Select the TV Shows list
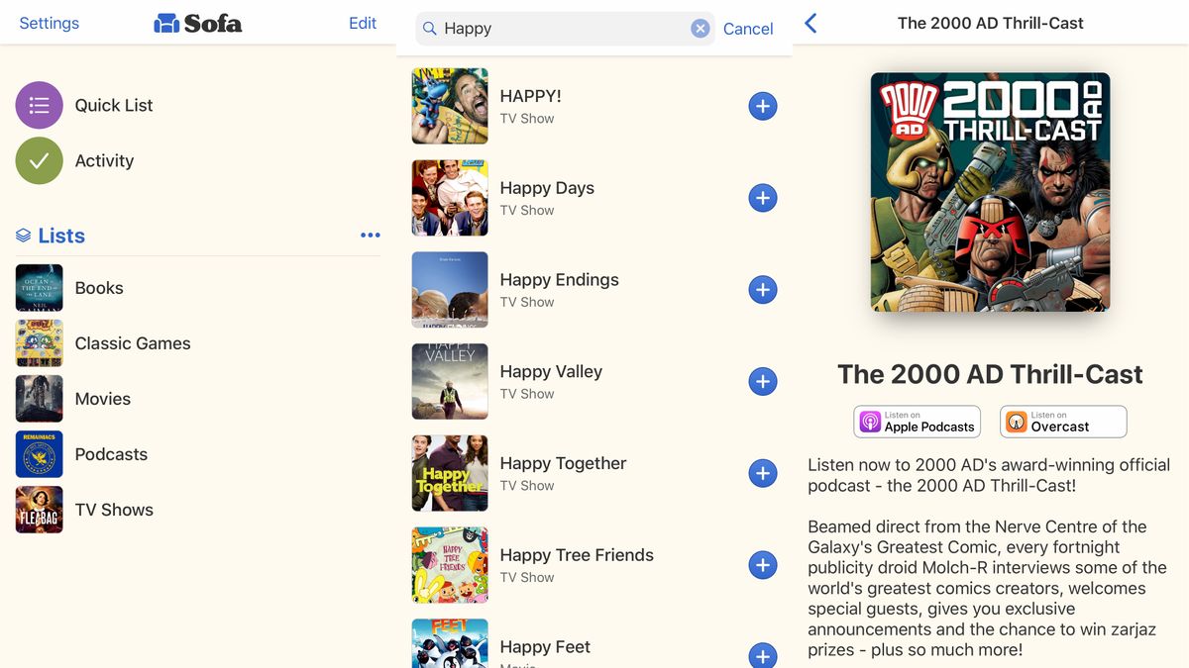Screen dimensions: 1189x668 (114, 510)
